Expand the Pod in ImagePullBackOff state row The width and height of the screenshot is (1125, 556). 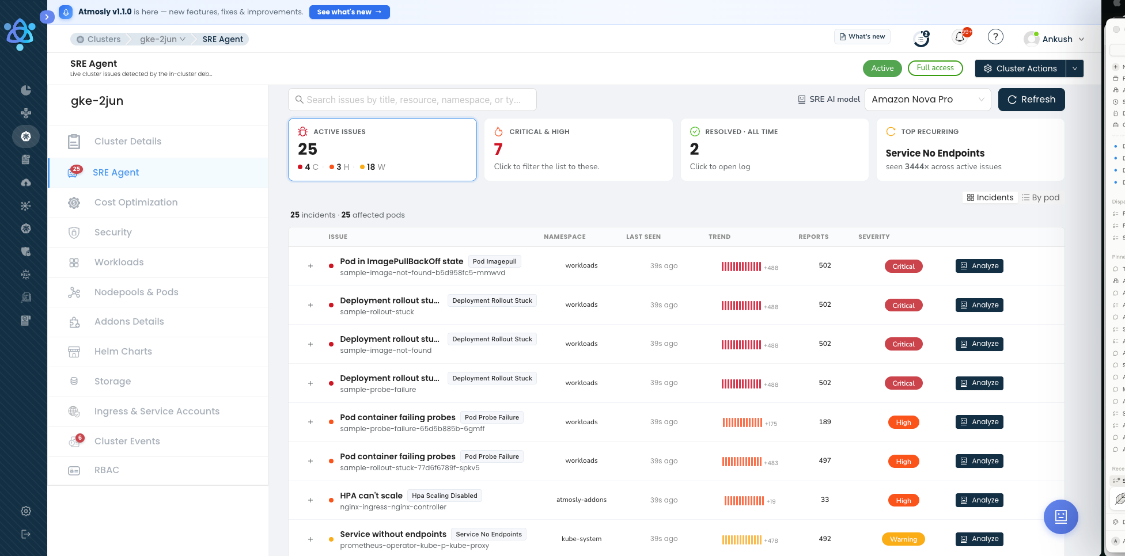(x=310, y=266)
